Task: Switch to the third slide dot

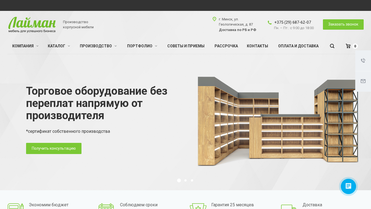Action: [192, 180]
